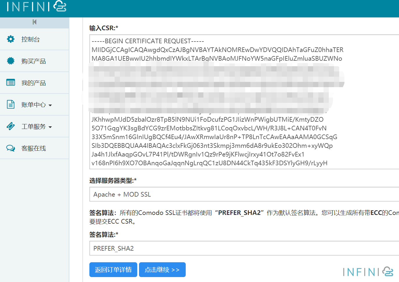Click the INFINI logo at bottom right
This screenshot has height=282, width=399.
pyautogui.click(x=368, y=272)
